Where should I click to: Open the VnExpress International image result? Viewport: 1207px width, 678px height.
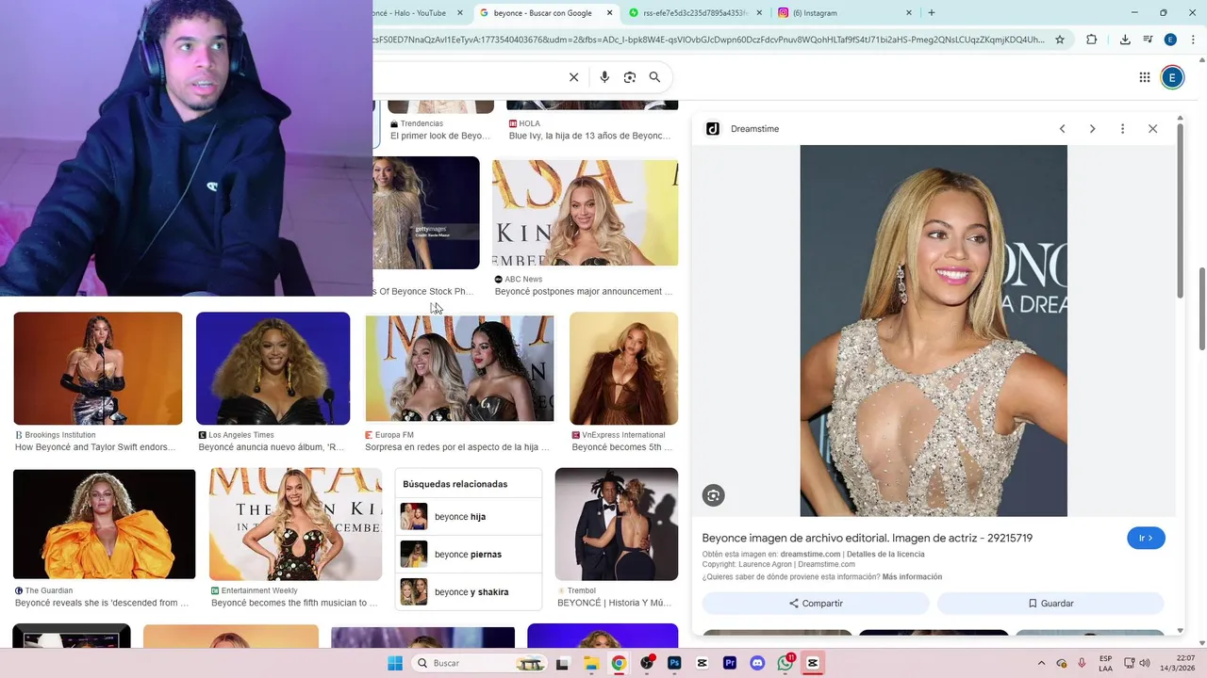tap(623, 368)
